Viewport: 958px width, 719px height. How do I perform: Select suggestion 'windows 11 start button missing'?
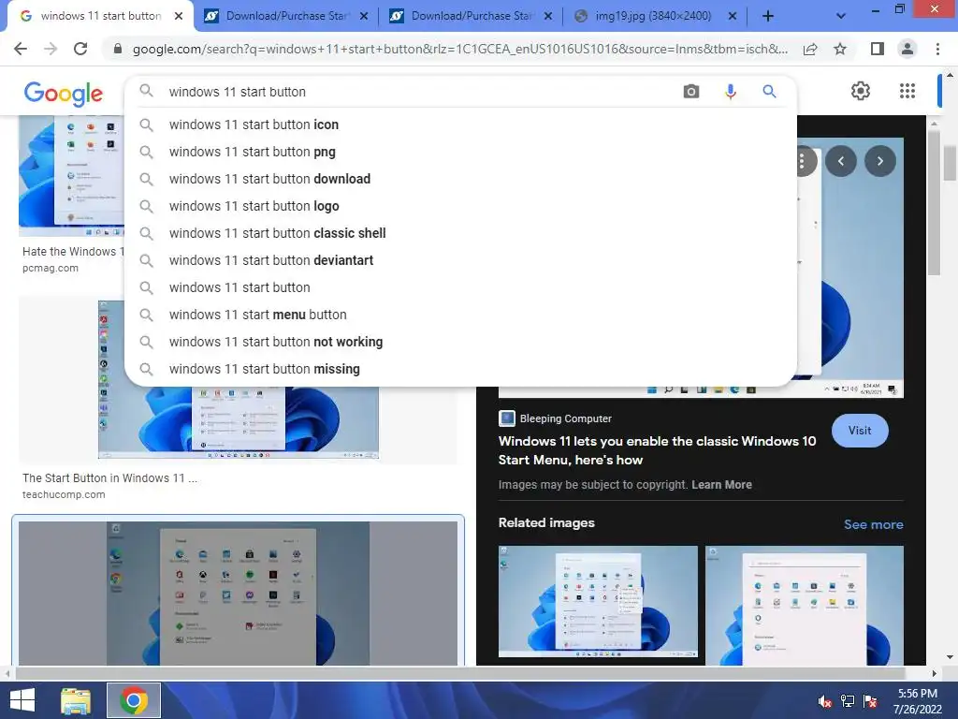(460, 369)
